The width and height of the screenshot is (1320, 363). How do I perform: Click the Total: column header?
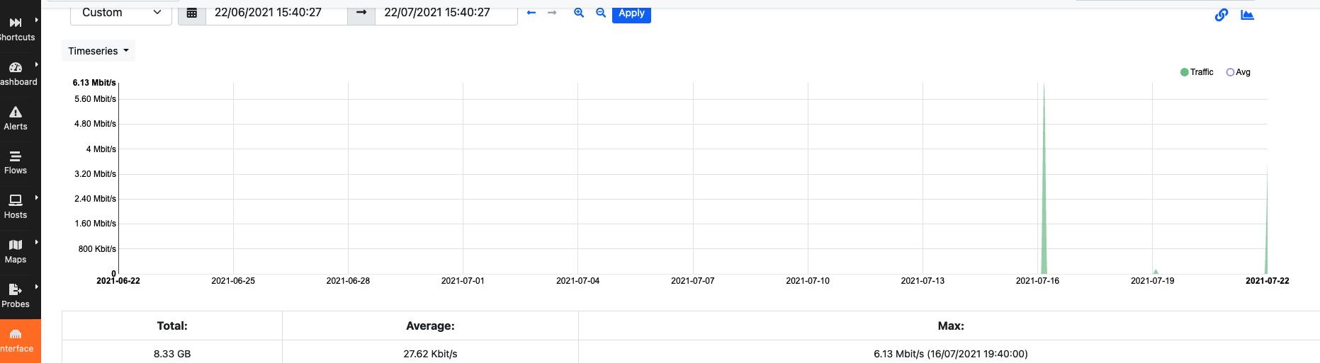172,326
